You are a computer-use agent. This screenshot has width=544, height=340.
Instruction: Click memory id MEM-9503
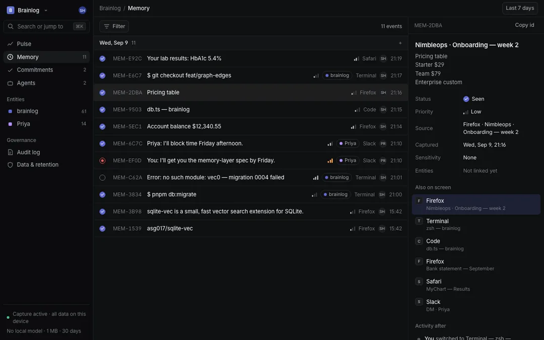point(127,110)
